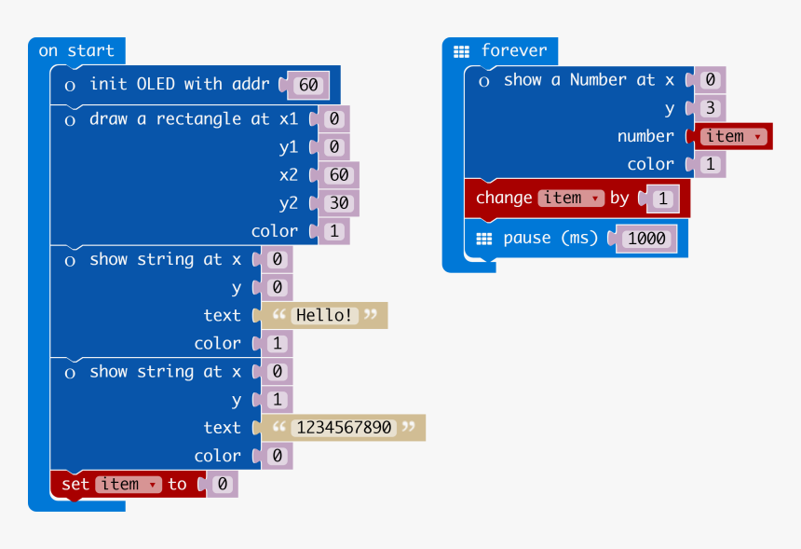This screenshot has height=549, width=801.
Task: Open item variable dropdown in number slot
Action: [x=734, y=136]
